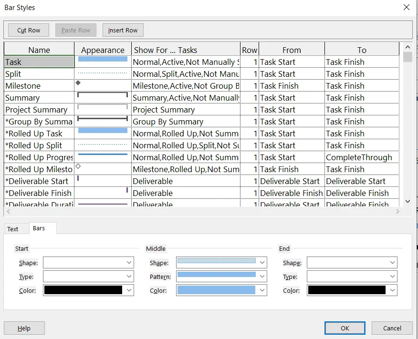Screen dimensions: 418x339
Task: Select Task row's Show For Tasks cell
Action: 186,62
